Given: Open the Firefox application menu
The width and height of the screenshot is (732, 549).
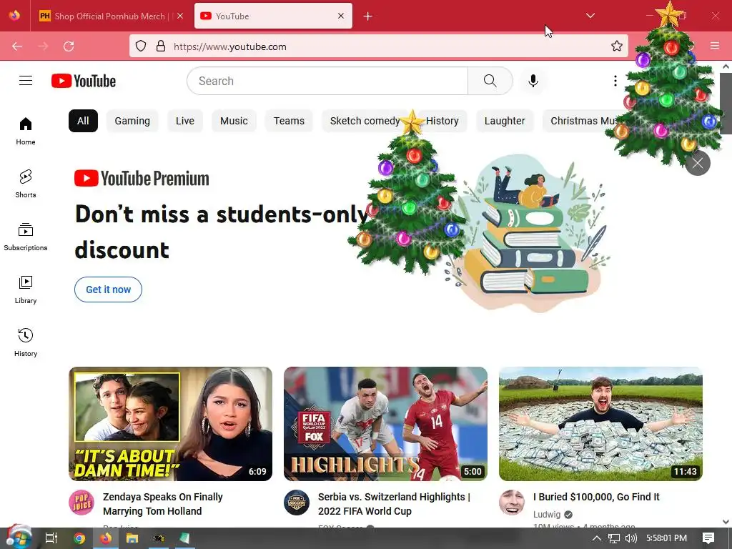Looking at the screenshot, I should pyautogui.click(x=715, y=46).
